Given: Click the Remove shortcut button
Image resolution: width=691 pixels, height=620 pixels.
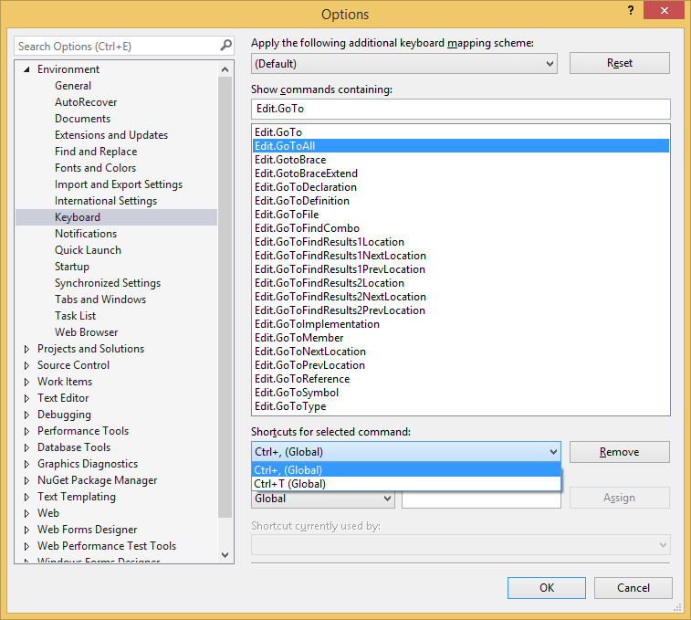Looking at the screenshot, I should [x=619, y=452].
